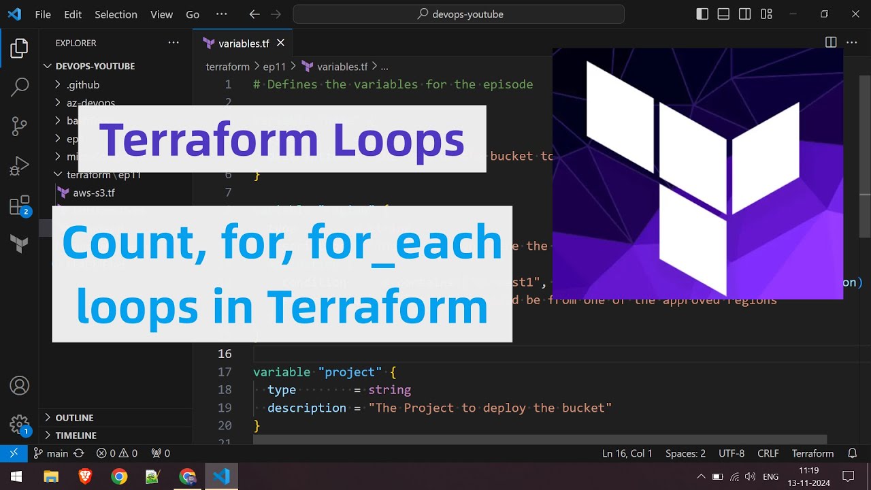Click the ep11 breadcrumb segment
The height and width of the screenshot is (490, 871).
274,67
